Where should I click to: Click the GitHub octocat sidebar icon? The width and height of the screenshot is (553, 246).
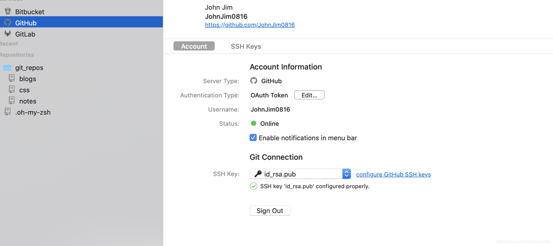(x=8, y=22)
